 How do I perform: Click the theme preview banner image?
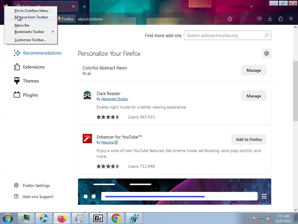coord(175,192)
